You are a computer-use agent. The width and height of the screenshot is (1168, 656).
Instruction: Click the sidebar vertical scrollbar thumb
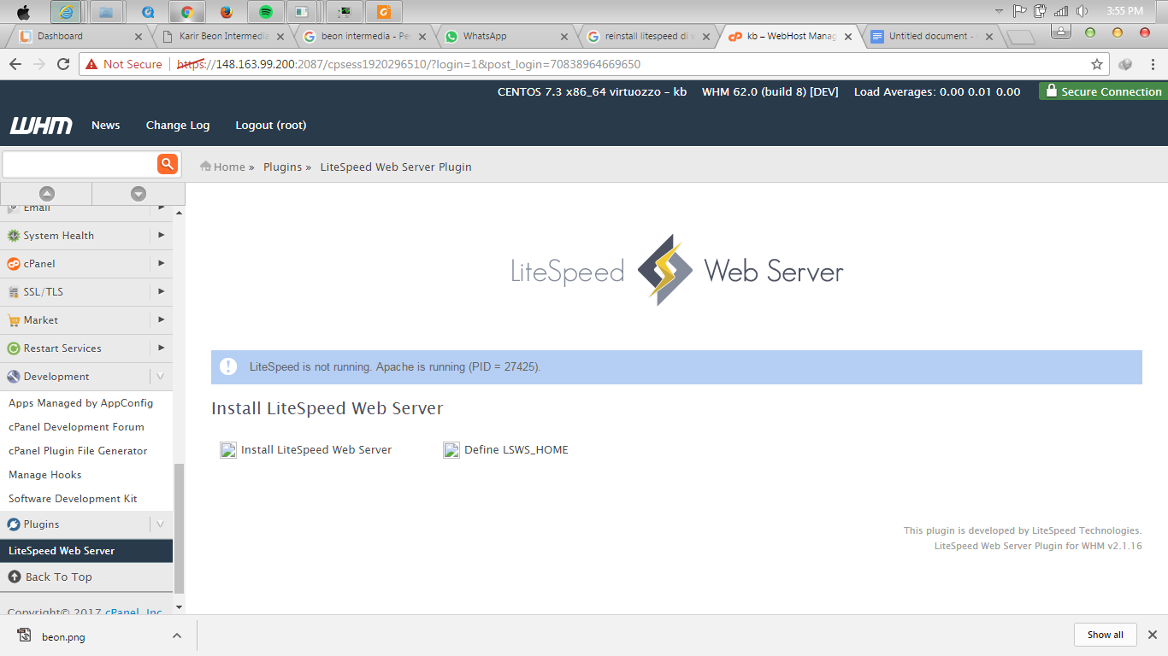point(179,530)
